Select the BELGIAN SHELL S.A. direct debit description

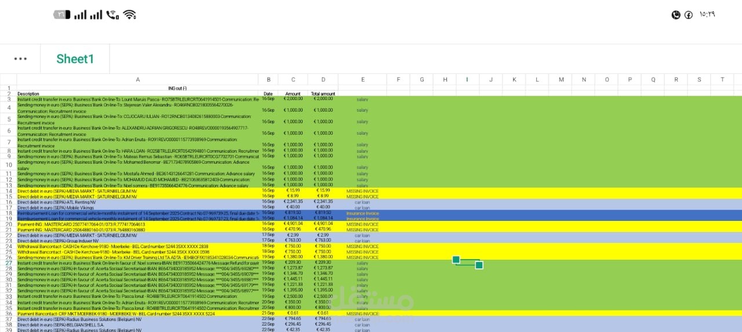click(x=137, y=324)
